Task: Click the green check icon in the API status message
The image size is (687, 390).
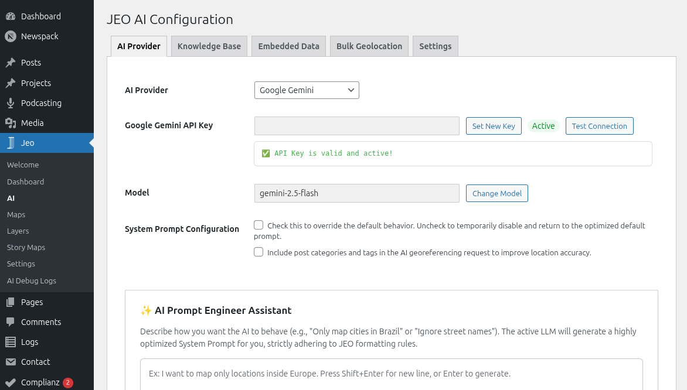Action: coord(266,153)
